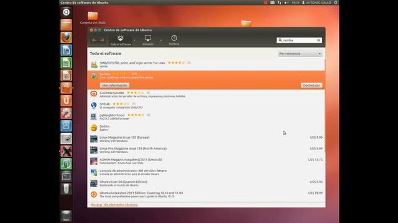Expand the Todo el software dropdown arrow
The height and width of the screenshot is (223, 398).
pos(134,40)
